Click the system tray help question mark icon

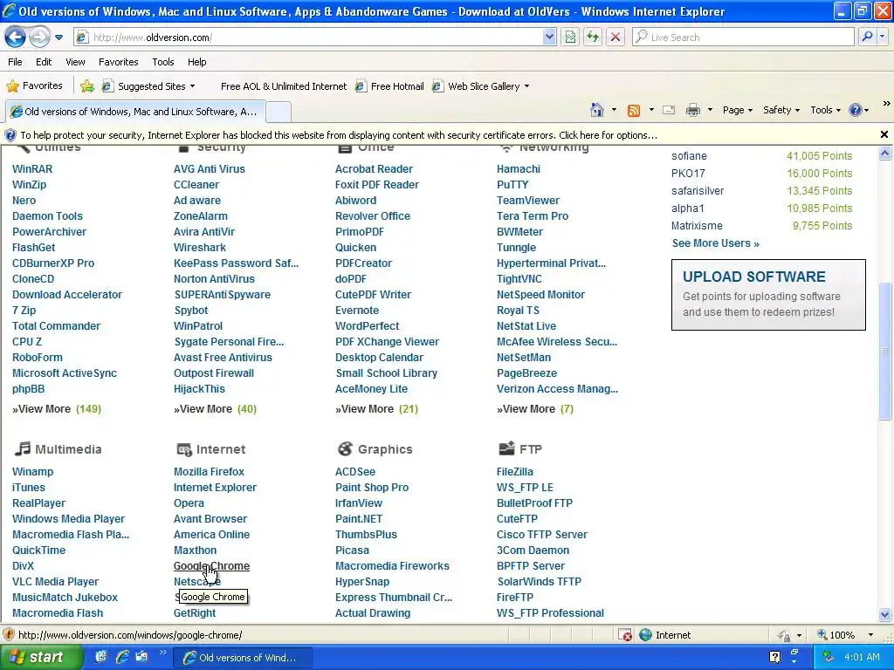pyautogui.click(x=775, y=657)
